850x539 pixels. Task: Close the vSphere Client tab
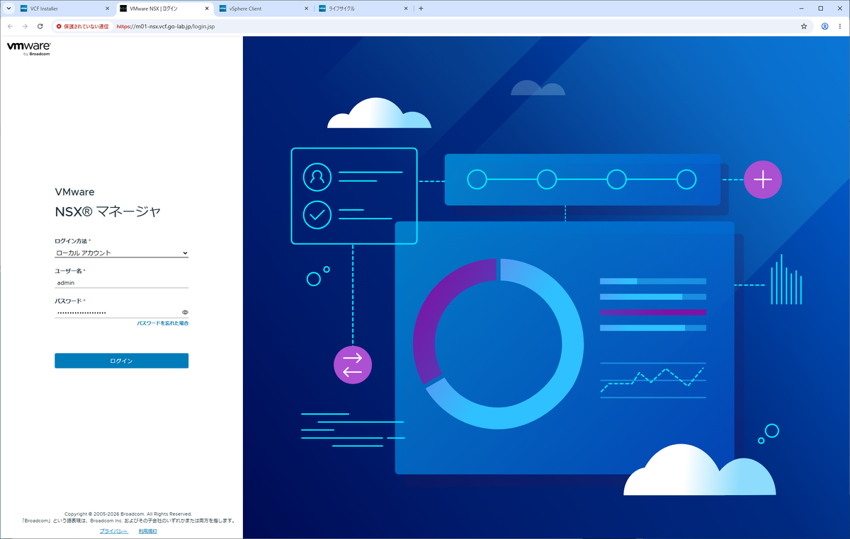point(306,8)
